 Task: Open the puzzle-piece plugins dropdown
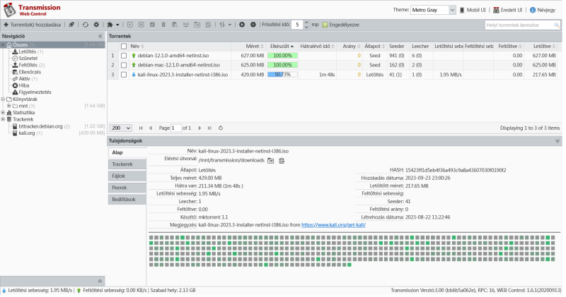(x=113, y=25)
